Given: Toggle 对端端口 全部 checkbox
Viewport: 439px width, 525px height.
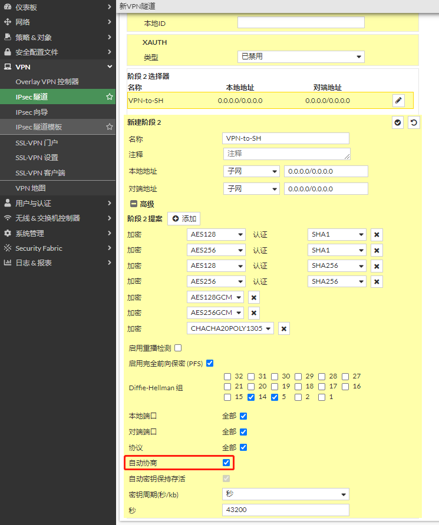Looking at the screenshot, I should pyautogui.click(x=243, y=432).
